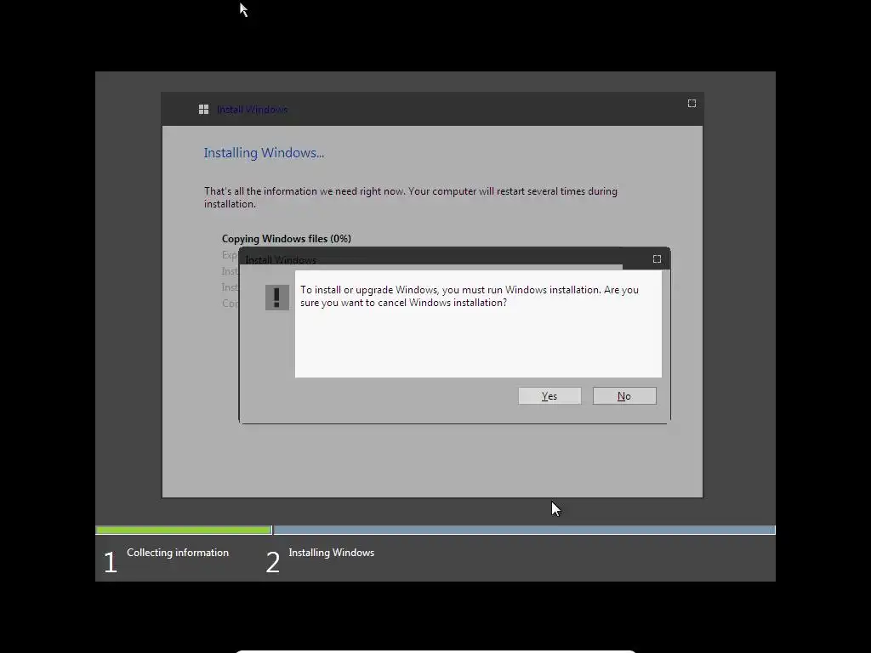
Task: Click the confirmation dialog's "Install Windows" title
Action: pyautogui.click(x=281, y=260)
